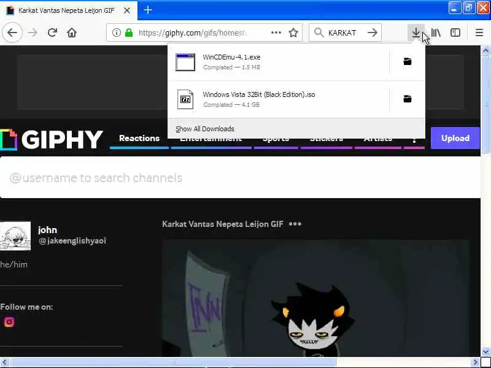Click the horizontal scrollbar thumb
The width and height of the screenshot is (491, 368).
[x=173, y=362]
